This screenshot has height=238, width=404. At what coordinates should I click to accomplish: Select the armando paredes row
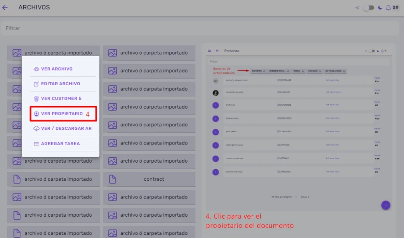pos(299,92)
